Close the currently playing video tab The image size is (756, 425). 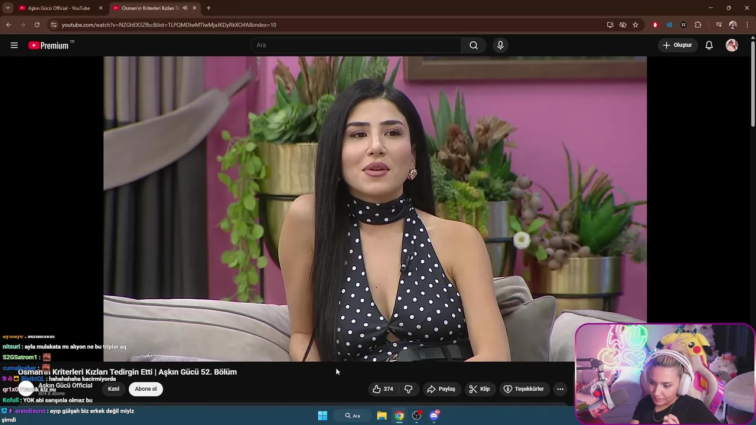point(194,8)
